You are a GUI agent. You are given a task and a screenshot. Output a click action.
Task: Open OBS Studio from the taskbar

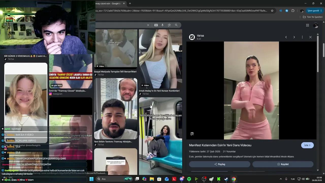pos(204,179)
